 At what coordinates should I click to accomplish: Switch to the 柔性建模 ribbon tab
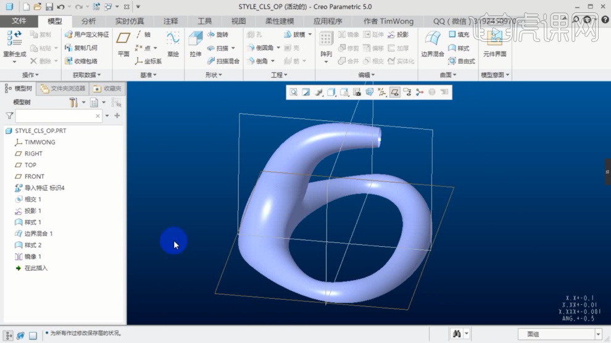[279, 21]
